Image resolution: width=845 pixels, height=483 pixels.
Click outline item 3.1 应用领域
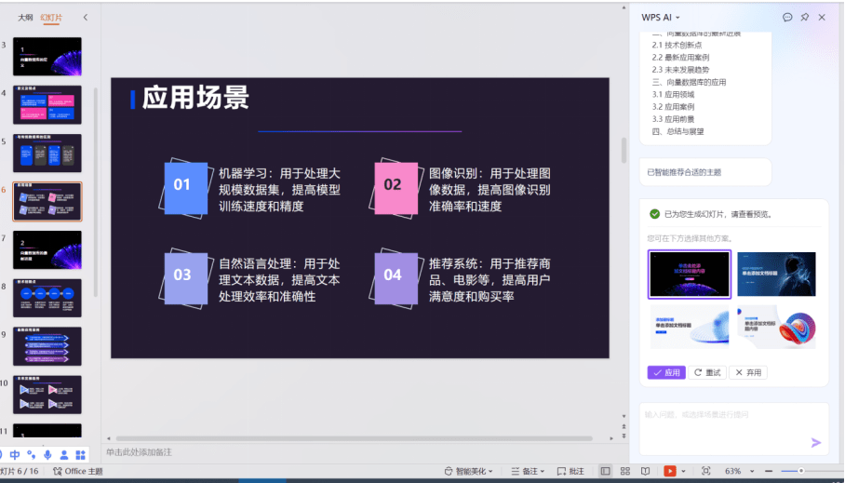[x=673, y=94]
